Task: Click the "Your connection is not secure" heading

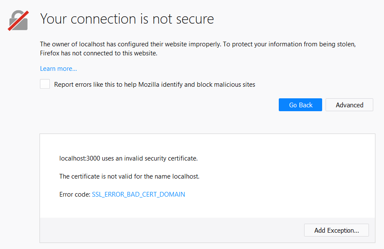Action: pos(127,19)
